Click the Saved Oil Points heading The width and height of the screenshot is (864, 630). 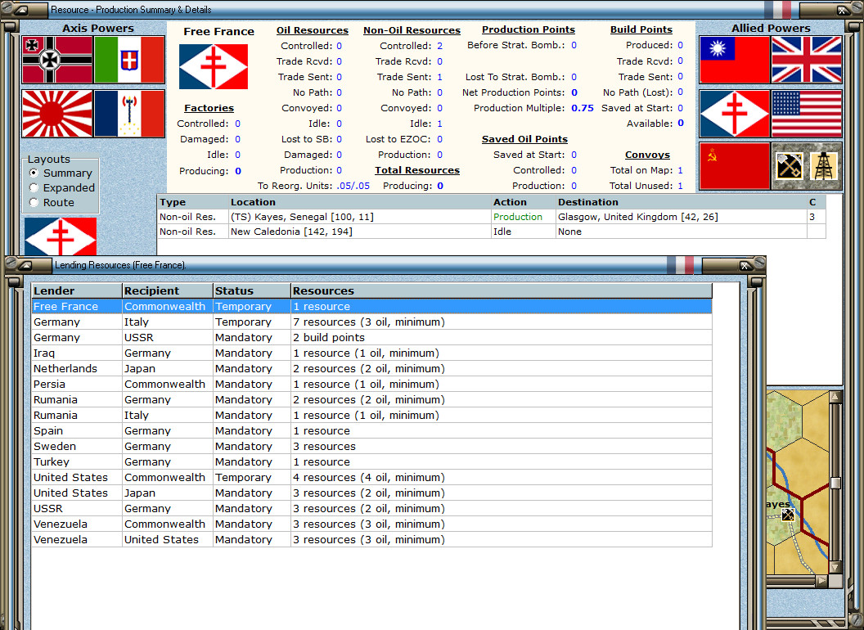click(524, 139)
